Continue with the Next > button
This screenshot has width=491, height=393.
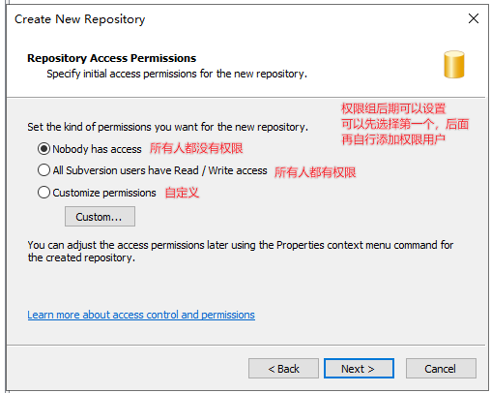click(359, 368)
